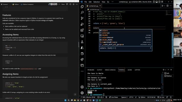Open Customize Layout button in title bar
Viewport: 182px width, 102px height.
(x=162, y=2)
